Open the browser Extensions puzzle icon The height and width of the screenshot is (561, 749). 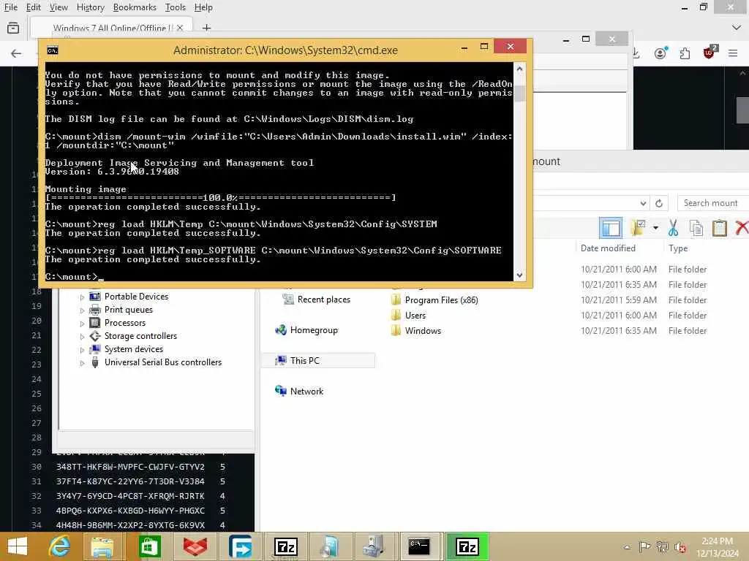685,53
